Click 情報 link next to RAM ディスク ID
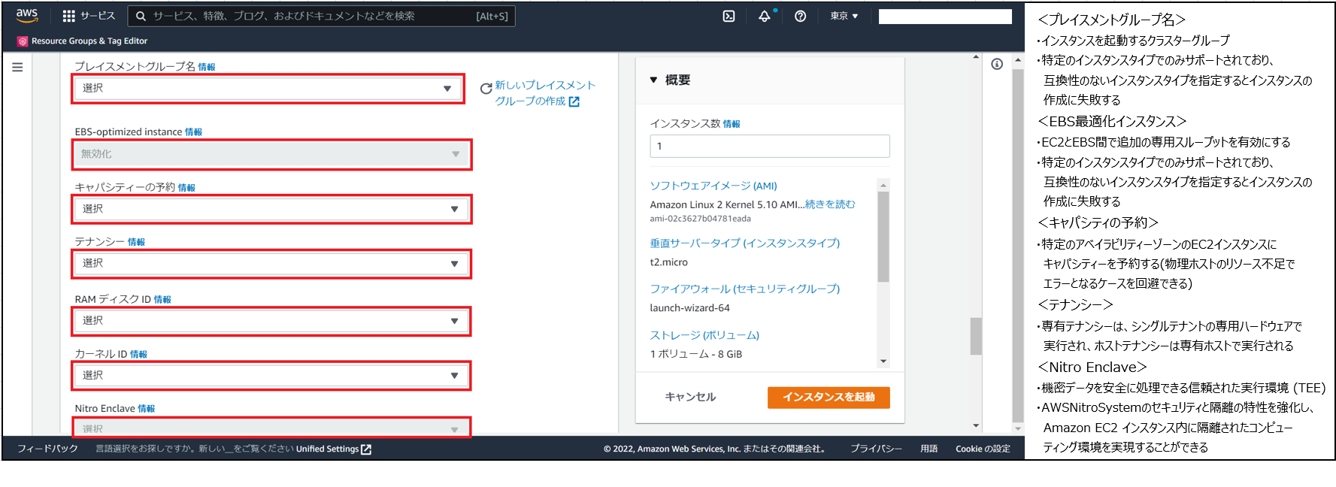1336x487 pixels. click(x=162, y=300)
